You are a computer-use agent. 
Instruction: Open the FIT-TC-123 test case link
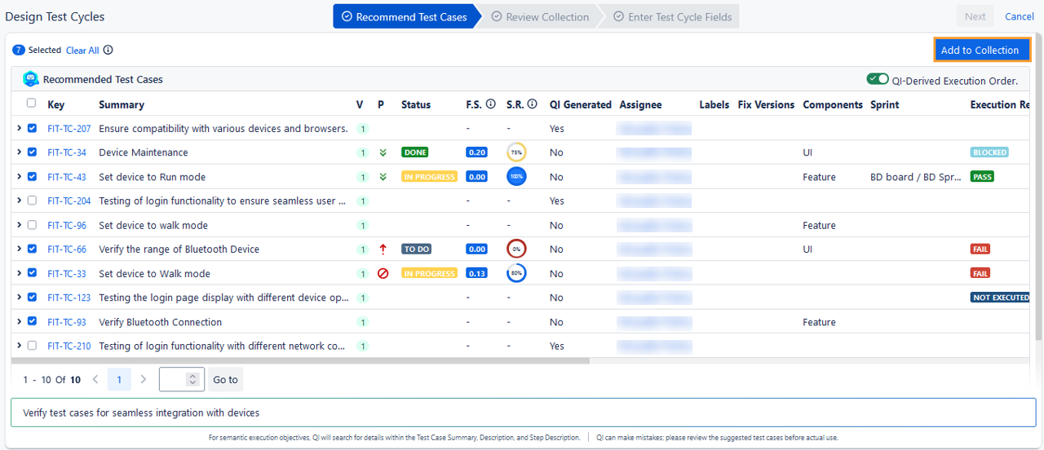[x=69, y=298]
